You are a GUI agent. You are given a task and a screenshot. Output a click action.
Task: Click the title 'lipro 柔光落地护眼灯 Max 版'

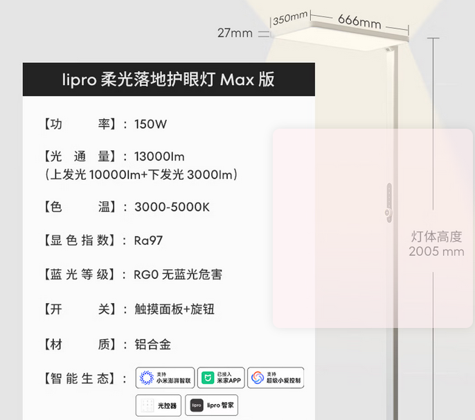[x=168, y=80]
